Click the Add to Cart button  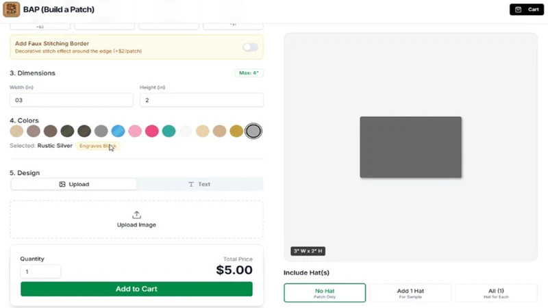136,289
